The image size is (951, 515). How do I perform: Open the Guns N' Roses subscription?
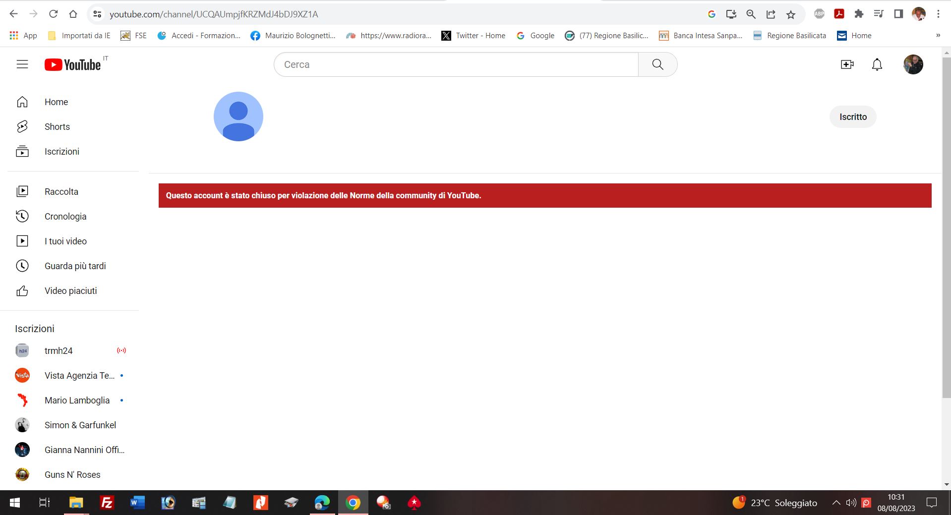point(72,475)
